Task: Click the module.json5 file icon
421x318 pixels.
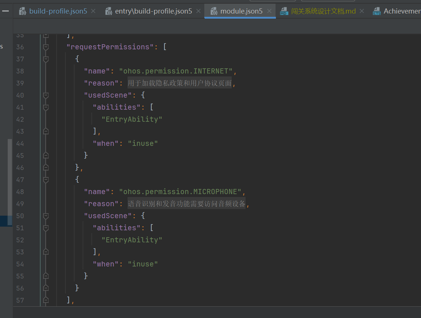Action: [x=214, y=11]
